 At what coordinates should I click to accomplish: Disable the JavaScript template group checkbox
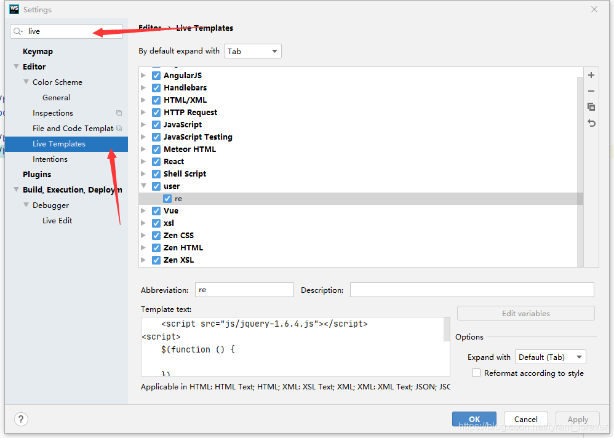pyautogui.click(x=156, y=125)
